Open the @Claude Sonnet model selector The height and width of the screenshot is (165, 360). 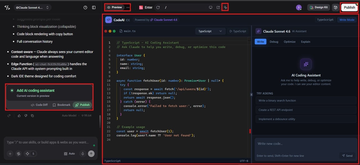(32, 8)
